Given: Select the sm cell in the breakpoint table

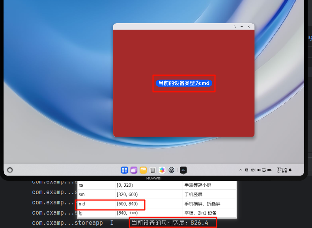Looking at the screenshot, I should click(x=96, y=194).
